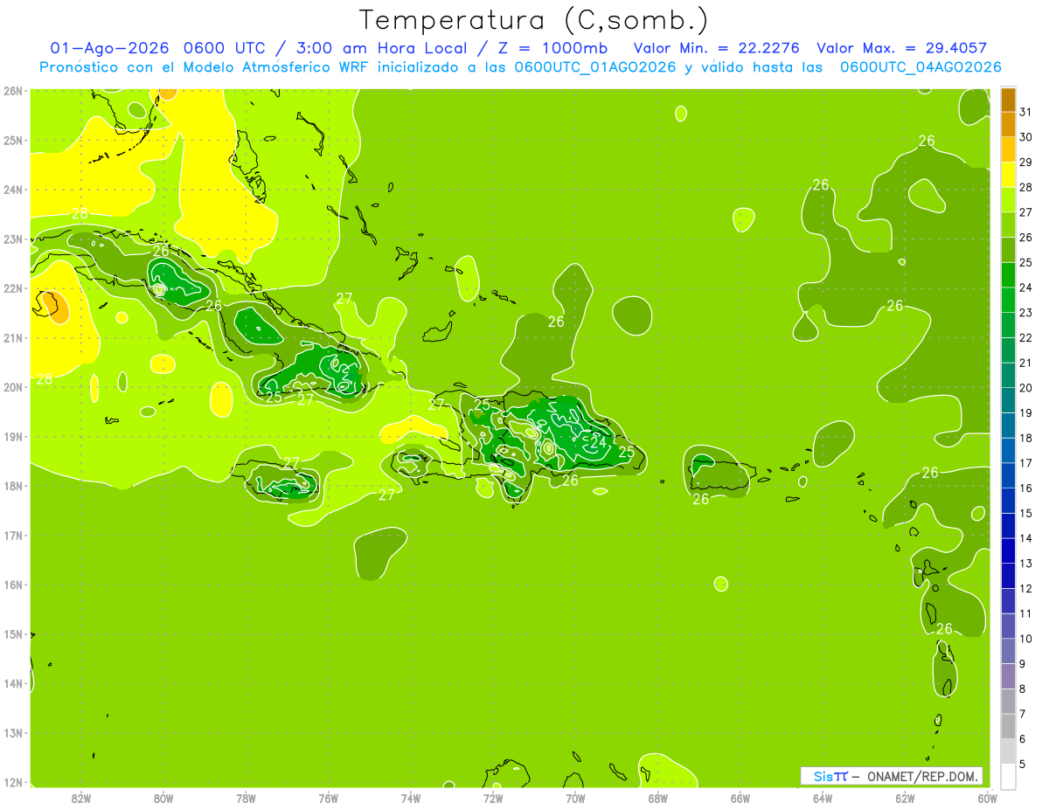Viewport: 1049px width, 810px height.
Task: Pick the amber legend swatch between 29 and 30
Action: coord(1008,150)
